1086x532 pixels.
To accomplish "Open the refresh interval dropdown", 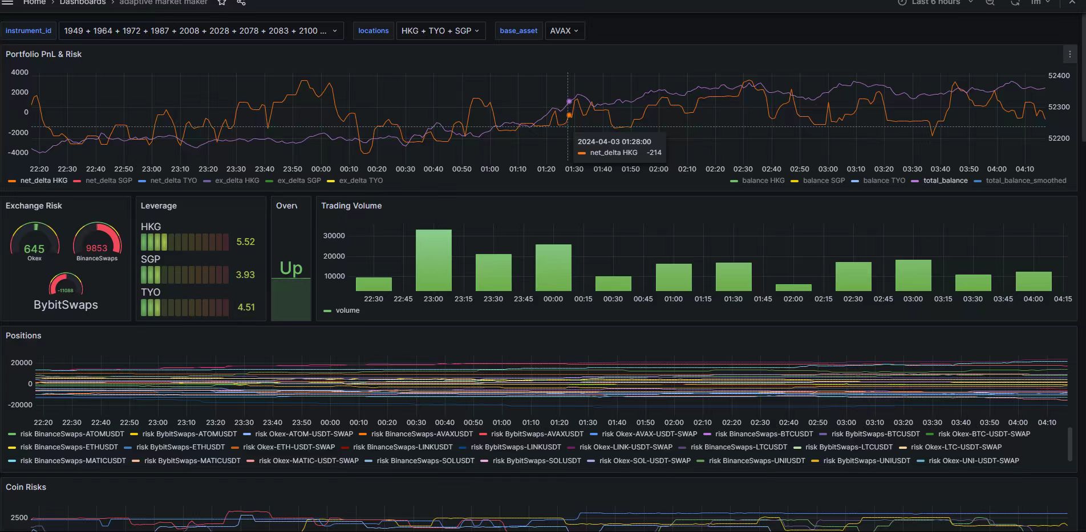I will tap(1040, 2).
